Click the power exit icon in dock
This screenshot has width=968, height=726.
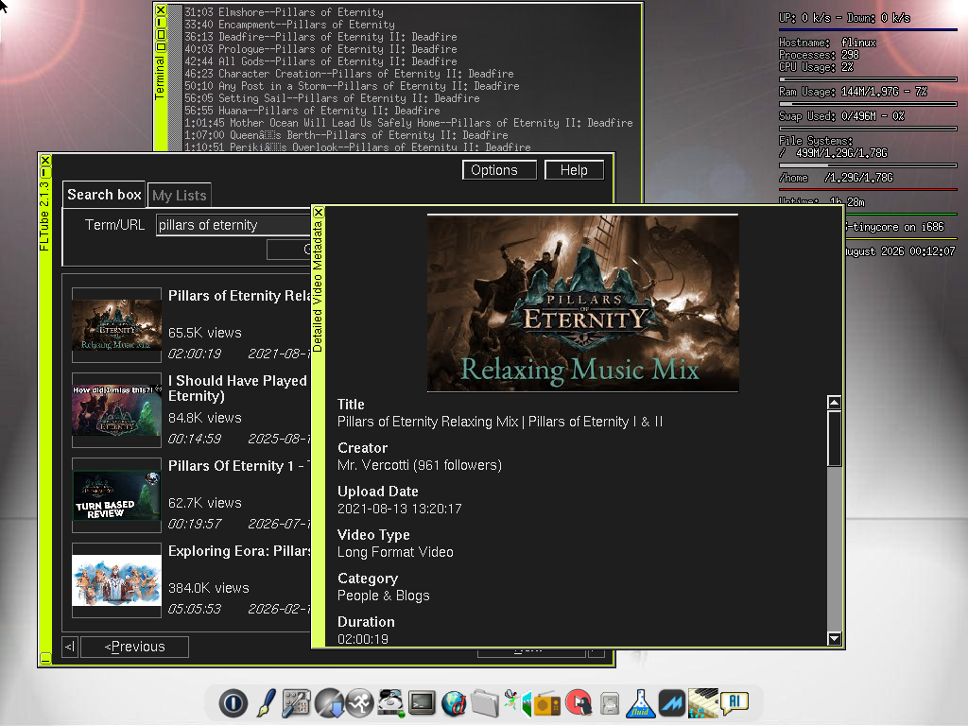coord(233,703)
